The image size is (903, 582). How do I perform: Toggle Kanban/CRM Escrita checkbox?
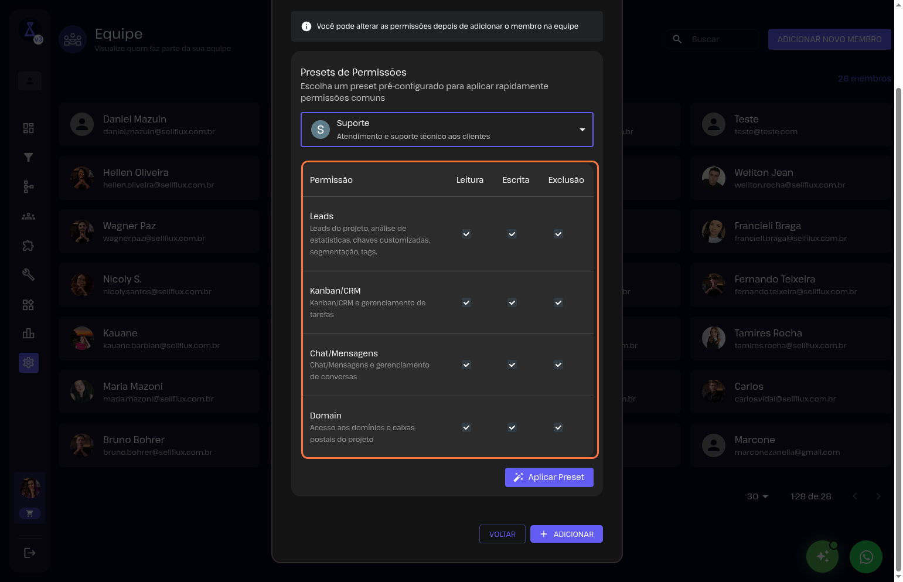point(512,302)
